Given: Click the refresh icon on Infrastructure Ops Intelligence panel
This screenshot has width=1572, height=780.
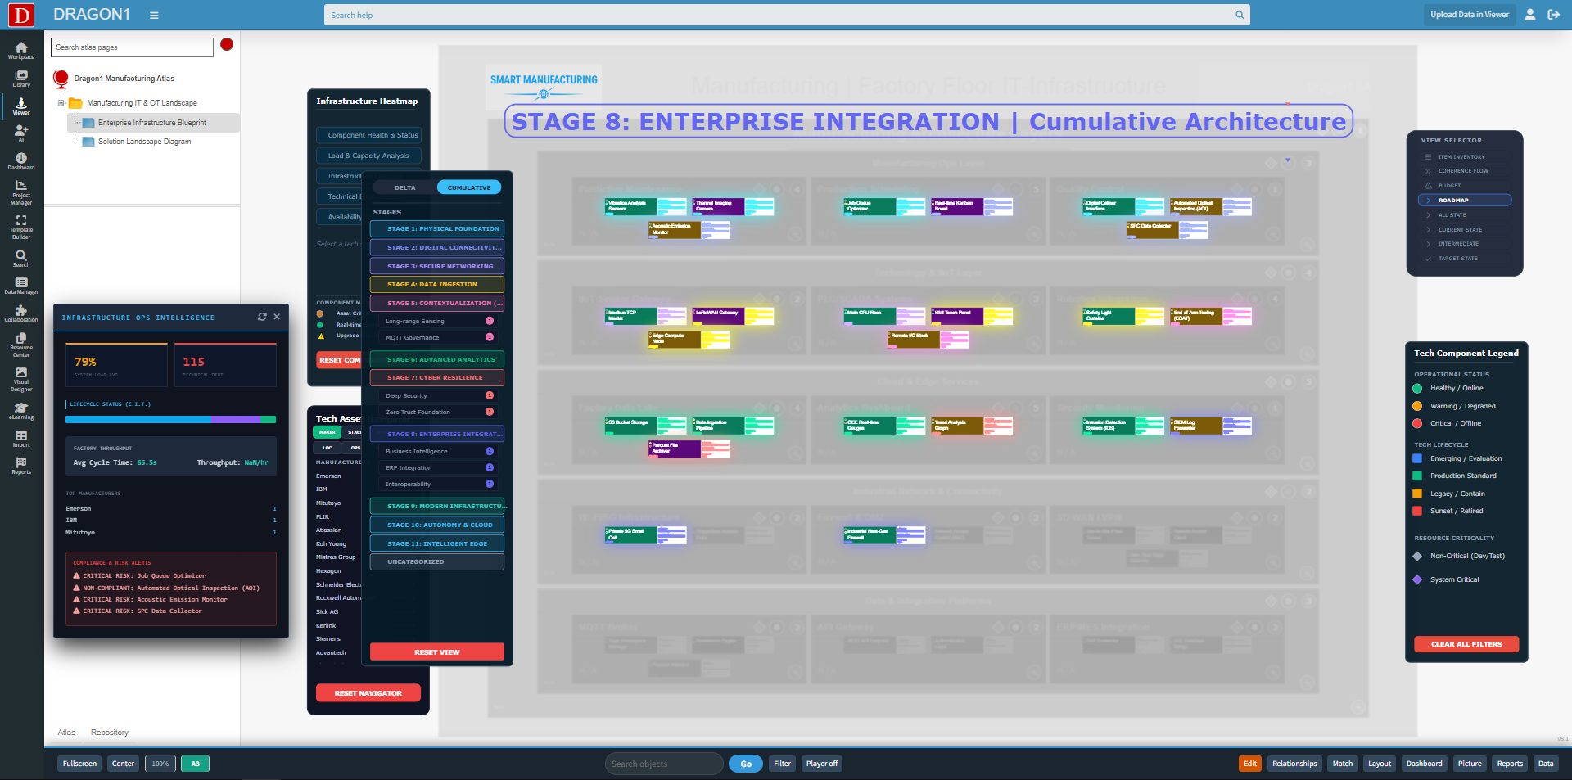Looking at the screenshot, I should (x=262, y=317).
